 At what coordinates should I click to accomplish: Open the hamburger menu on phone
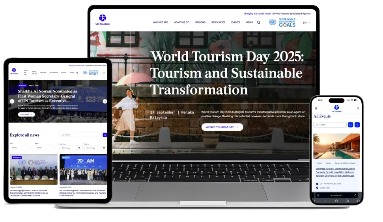[316, 108]
